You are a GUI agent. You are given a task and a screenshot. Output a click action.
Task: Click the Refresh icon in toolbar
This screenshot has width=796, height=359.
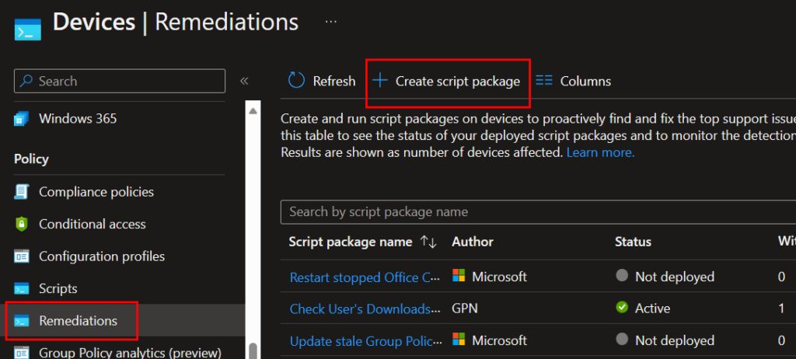[x=296, y=81]
